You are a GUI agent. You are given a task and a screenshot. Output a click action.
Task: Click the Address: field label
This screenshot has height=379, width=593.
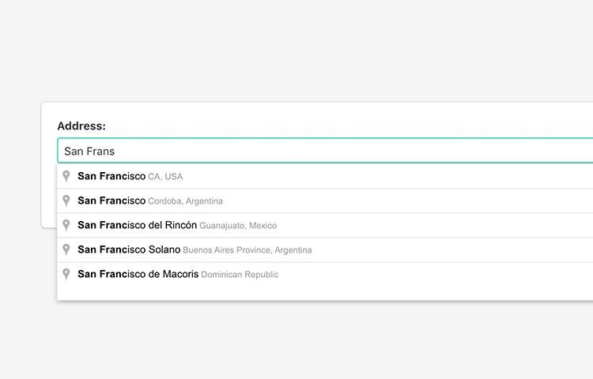pyautogui.click(x=81, y=126)
